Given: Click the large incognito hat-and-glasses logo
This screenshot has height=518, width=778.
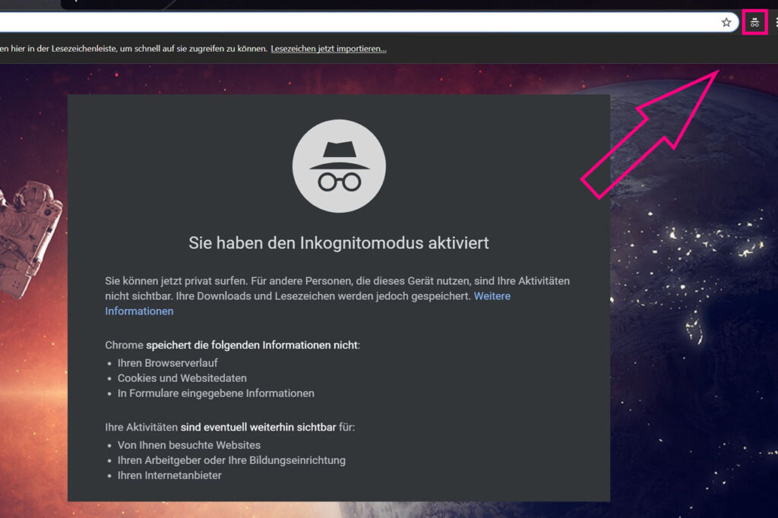Looking at the screenshot, I should 339,166.
